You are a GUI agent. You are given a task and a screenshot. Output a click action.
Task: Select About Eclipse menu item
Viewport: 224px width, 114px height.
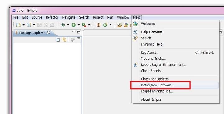pos(175,99)
